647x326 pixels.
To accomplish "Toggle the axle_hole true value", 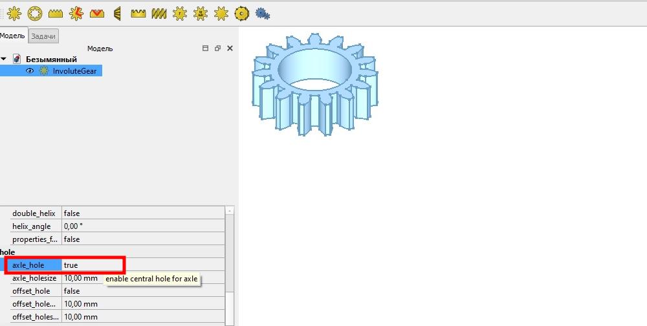I will (91, 265).
